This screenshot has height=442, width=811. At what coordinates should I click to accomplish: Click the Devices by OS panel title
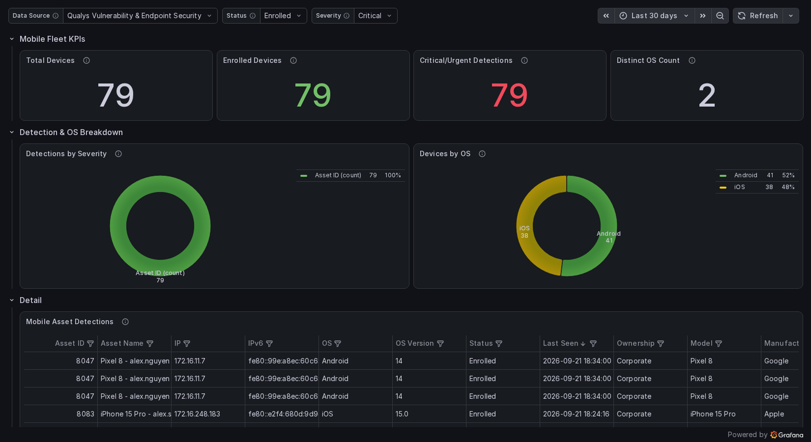[x=445, y=154]
